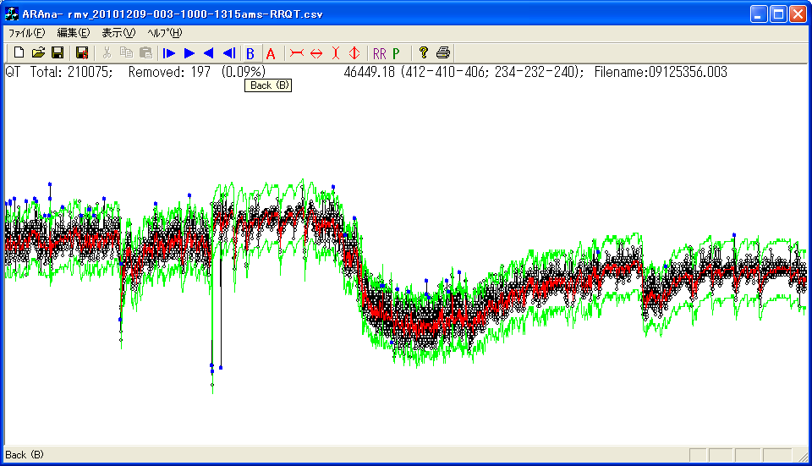The width and height of the screenshot is (812, 466).
Task: Jump to end with blue bar-arrow right icon
Action: [x=169, y=53]
